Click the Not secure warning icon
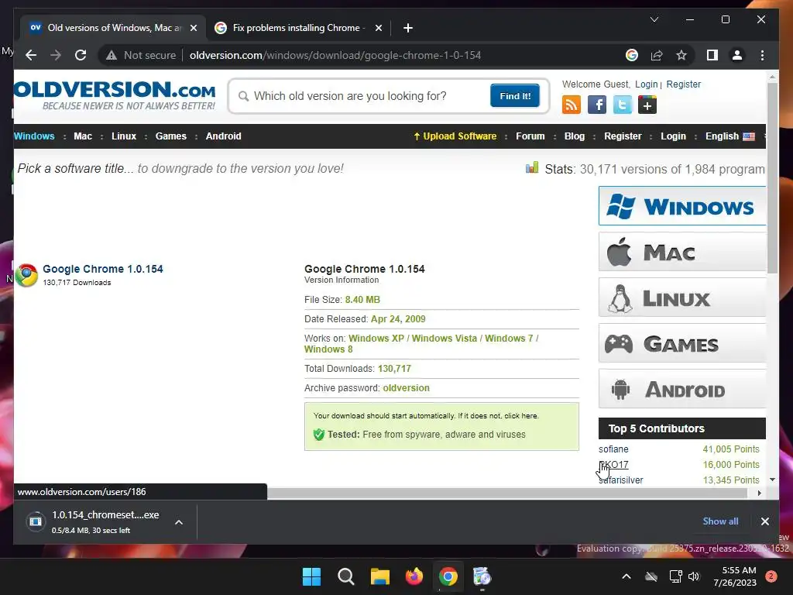Image resolution: width=793 pixels, height=595 pixels. [112, 55]
